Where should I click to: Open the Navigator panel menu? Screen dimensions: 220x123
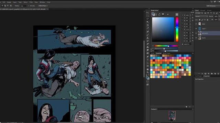(x=192, y=109)
